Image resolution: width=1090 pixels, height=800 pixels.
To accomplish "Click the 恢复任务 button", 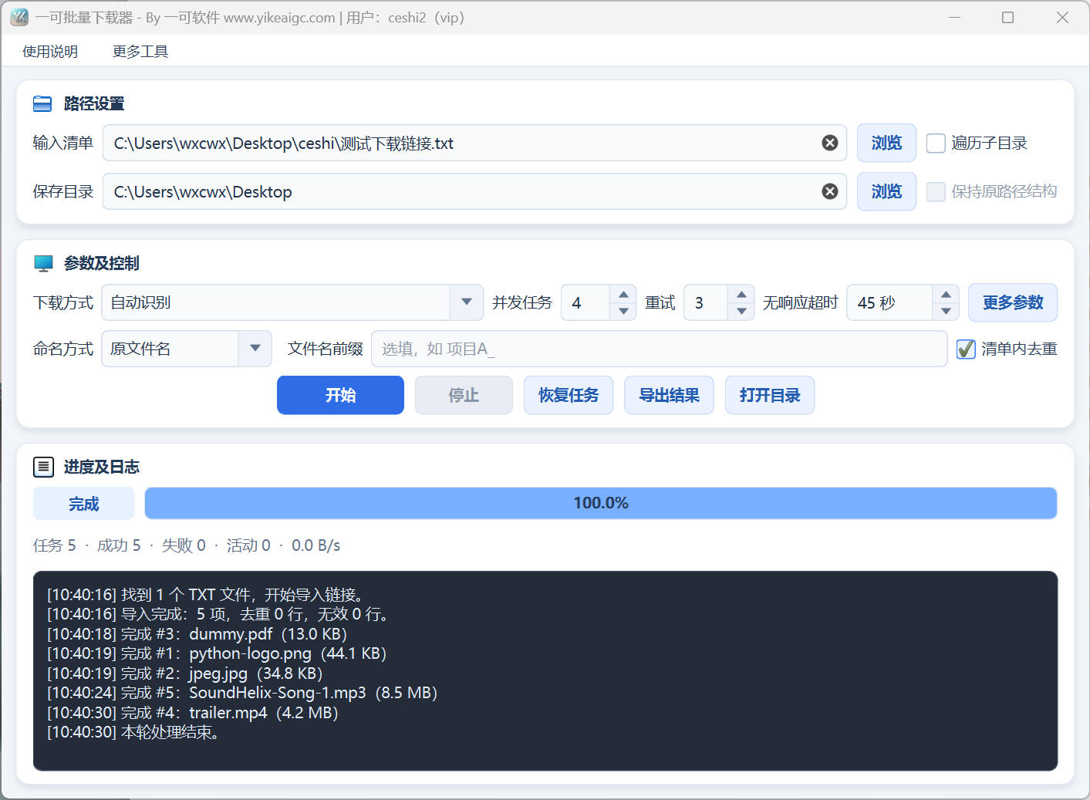I will pos(569,395).
